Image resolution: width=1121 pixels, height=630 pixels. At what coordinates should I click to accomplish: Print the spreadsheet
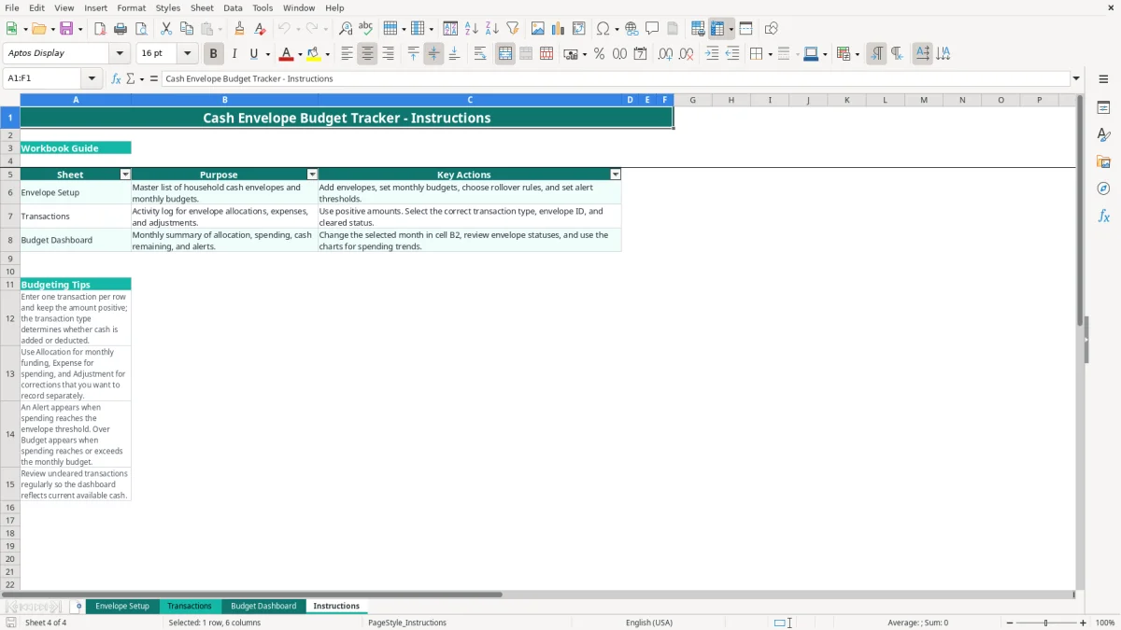[121, 29]
